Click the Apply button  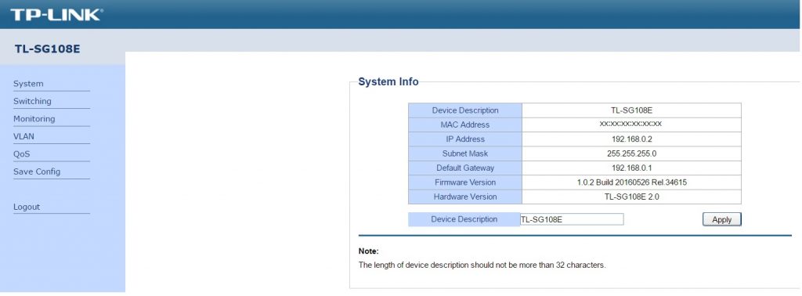click(x=721, y=219)
